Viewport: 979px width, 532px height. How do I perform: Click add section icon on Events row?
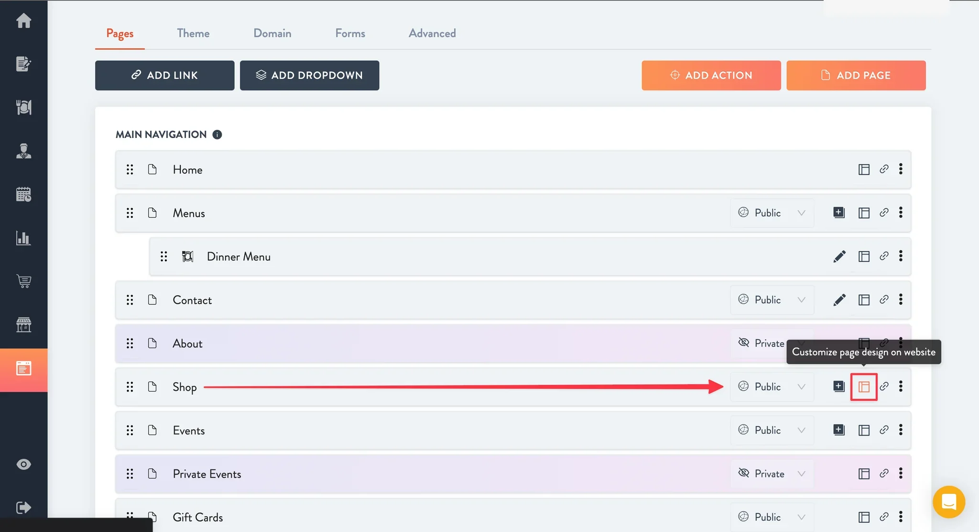click(x=839, y=430)
